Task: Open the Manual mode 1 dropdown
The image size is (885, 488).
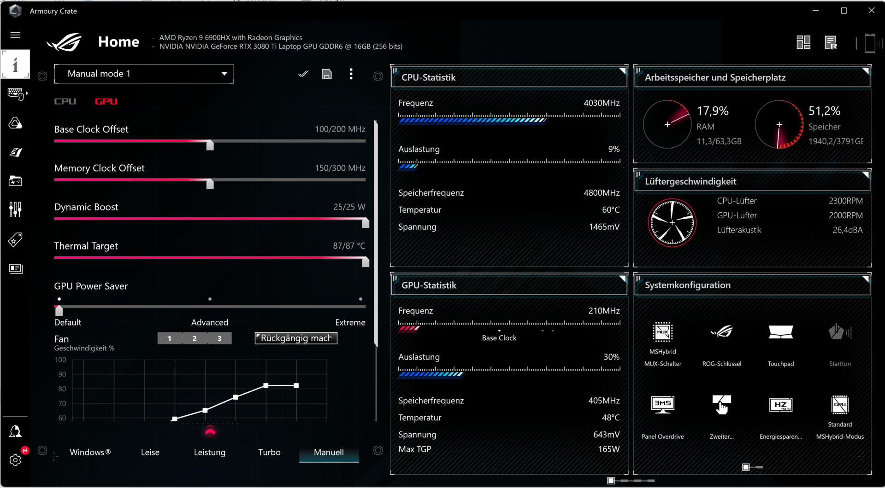Action: coord(144,74)
